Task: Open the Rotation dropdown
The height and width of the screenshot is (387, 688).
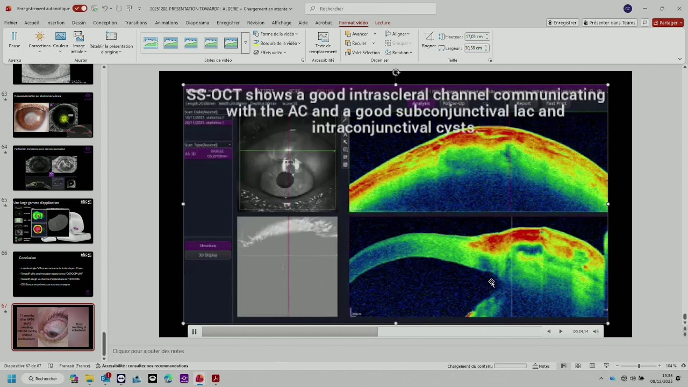Action: point(399,53)
